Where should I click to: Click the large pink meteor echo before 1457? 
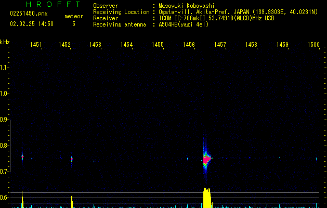click(207, 160)
